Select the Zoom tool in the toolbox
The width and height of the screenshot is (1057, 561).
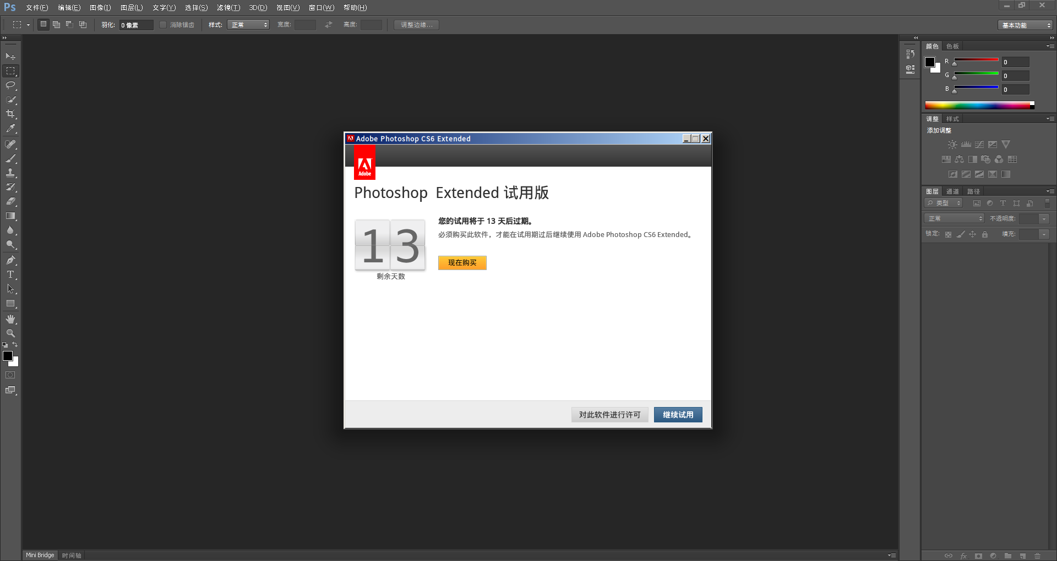pos(10,333)
